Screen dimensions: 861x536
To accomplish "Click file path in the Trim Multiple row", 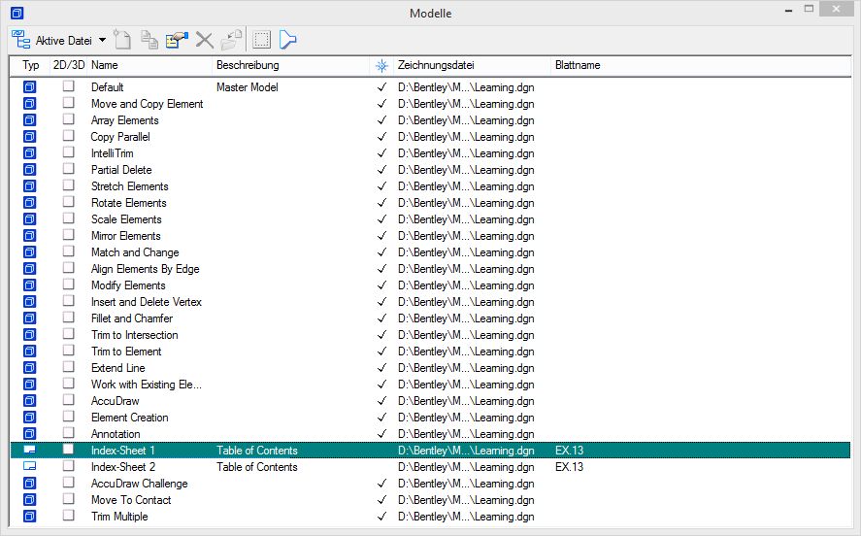I will 466,517.
